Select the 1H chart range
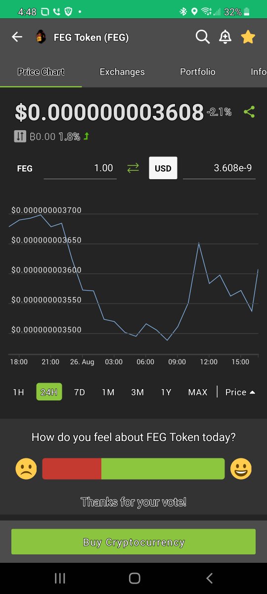The height and width of the screenshot is (594, 267). point(18,392)
